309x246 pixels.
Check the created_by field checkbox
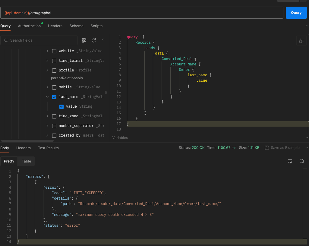click(x=54, y=136)
